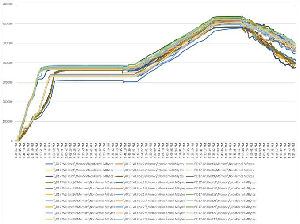
Task: Click the D17-WLHost5 legend label
Action: click(x=150, y=170)
